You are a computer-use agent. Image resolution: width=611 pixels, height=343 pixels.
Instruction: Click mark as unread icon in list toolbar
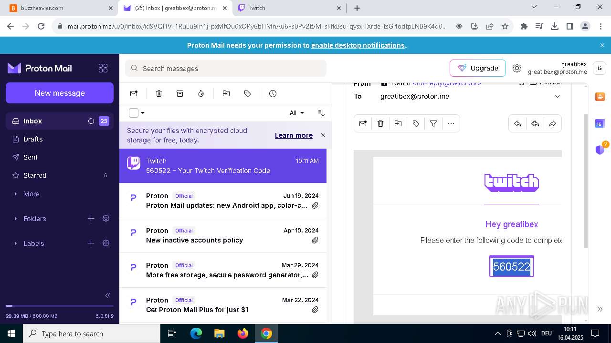click(134, 93)
